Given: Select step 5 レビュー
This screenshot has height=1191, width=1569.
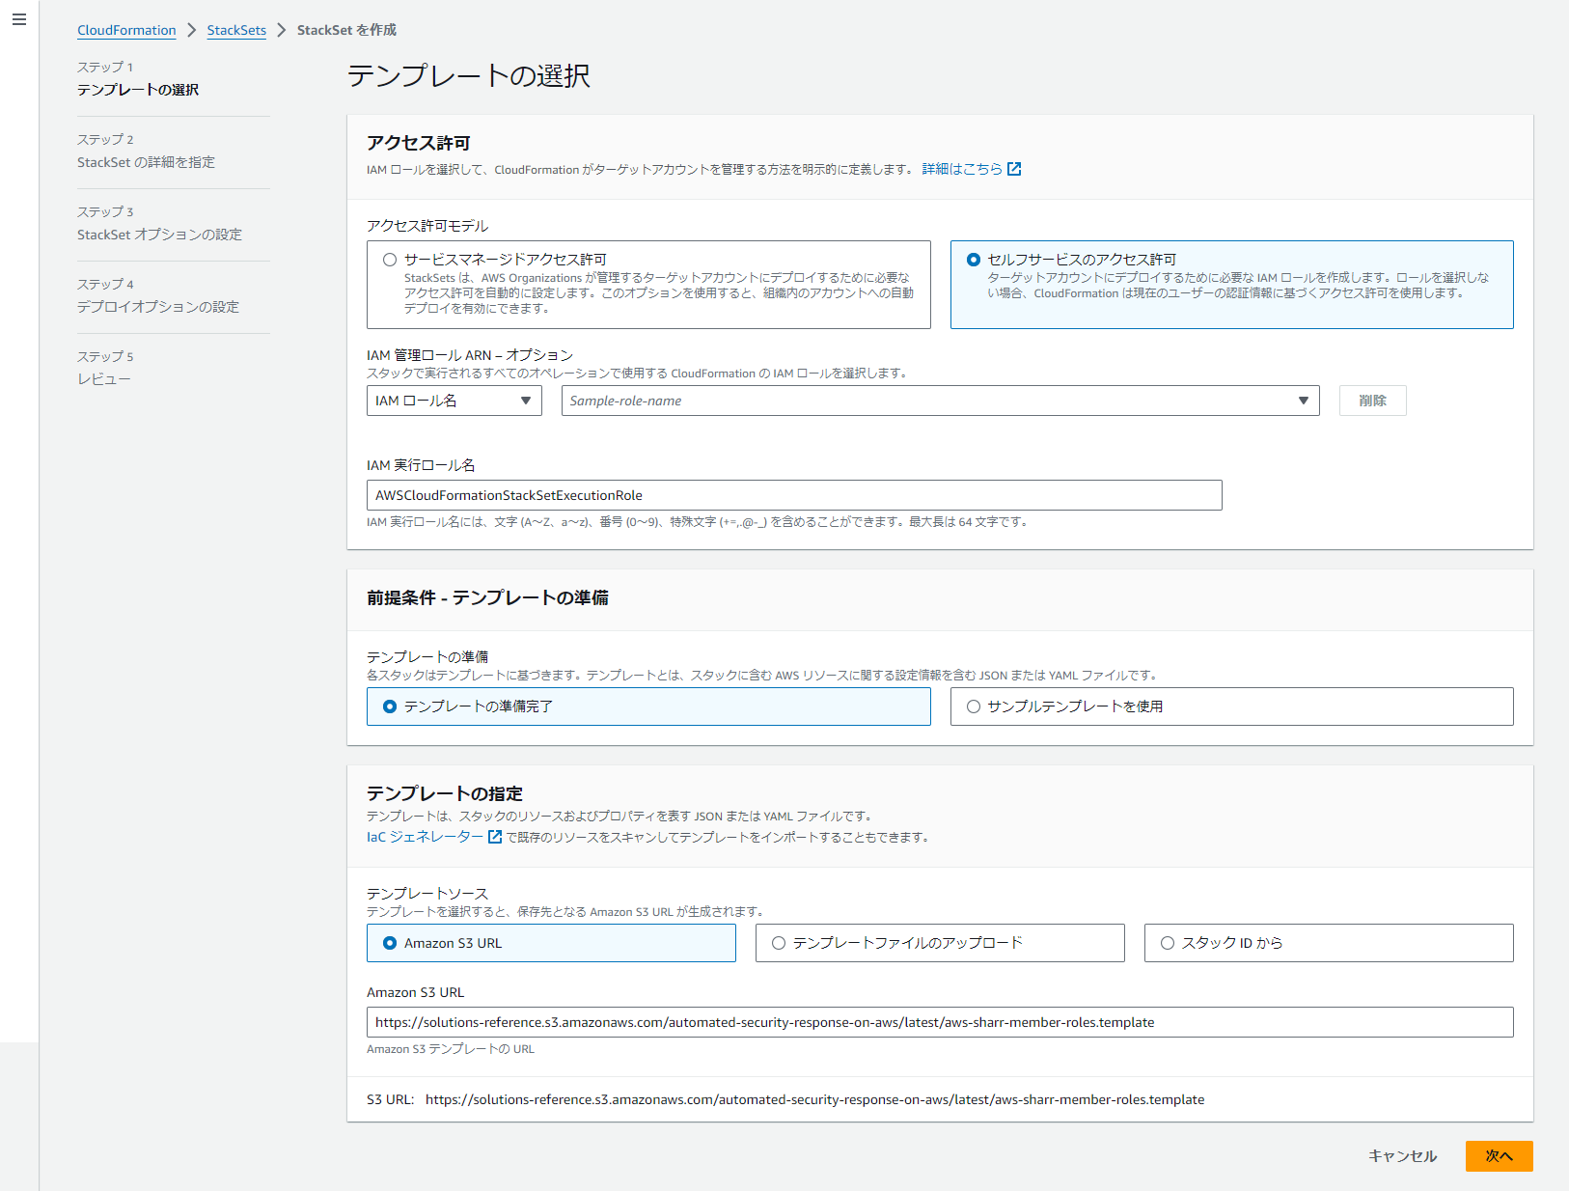Looking at the screenshot, I should [104, 379].
